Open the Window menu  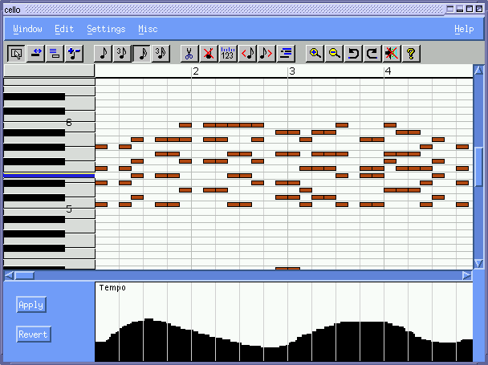27,29
